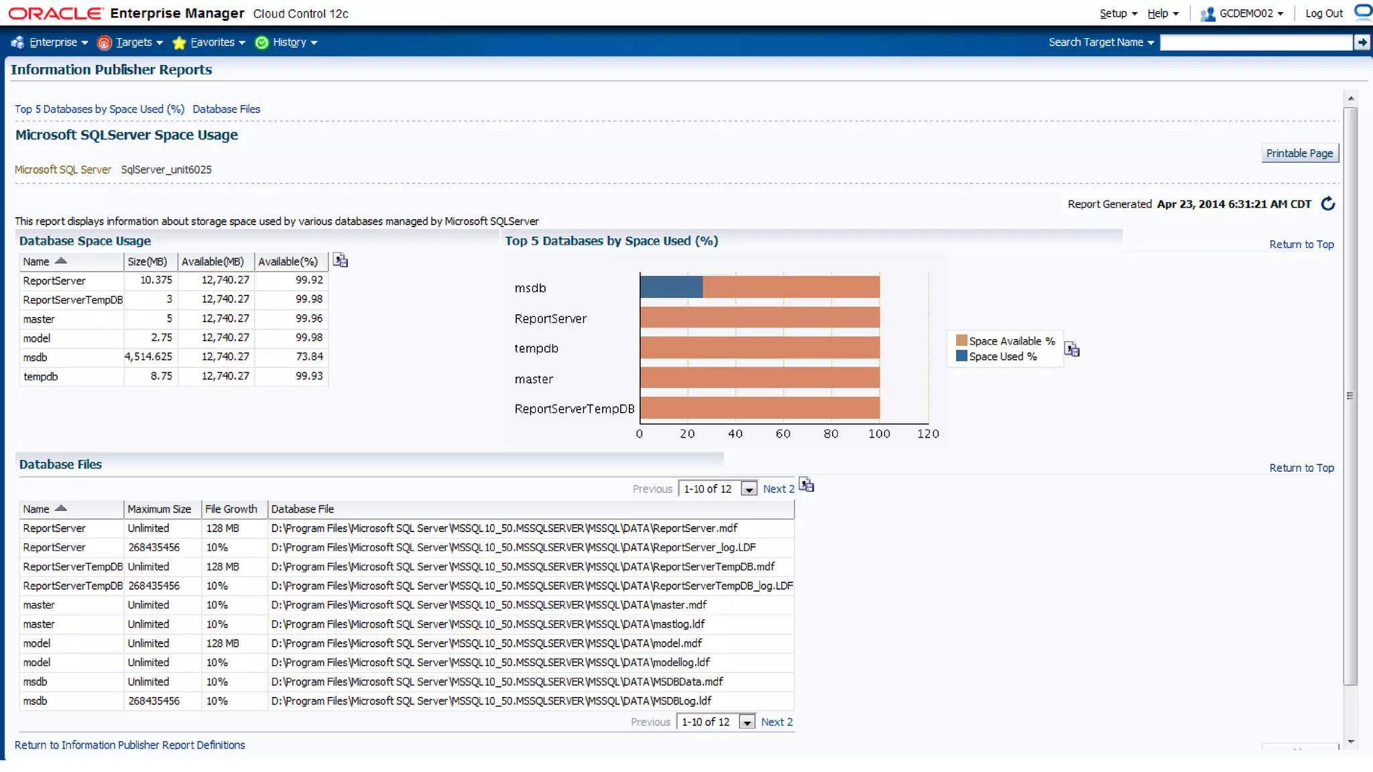1373x772 pixels.
Task: Click the scrollbar down arrow
Action: click(x=1350, y=742)
